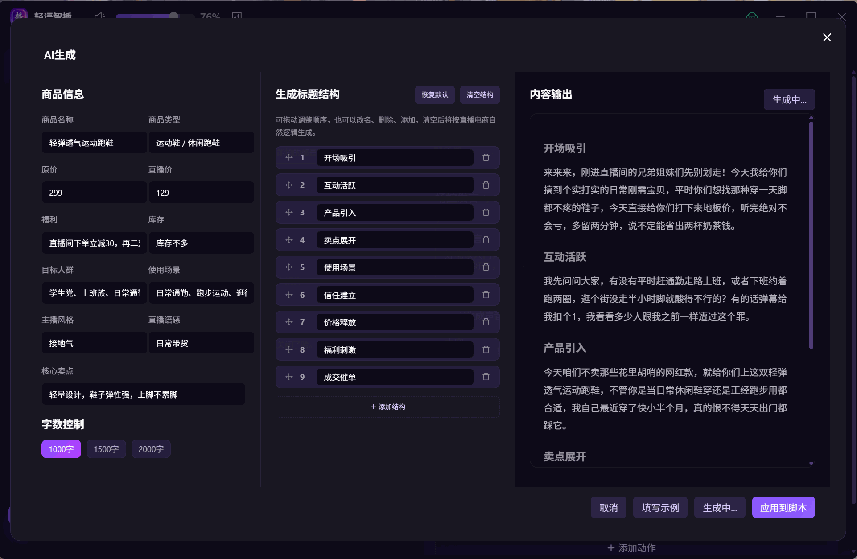Click drag handle of row 互动活跃
The height and width of the screenshot is (559, 857).
[289, 185]
